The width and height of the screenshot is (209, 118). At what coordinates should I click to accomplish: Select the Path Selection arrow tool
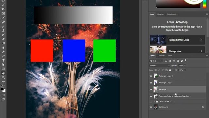click(x=3, y=65)
